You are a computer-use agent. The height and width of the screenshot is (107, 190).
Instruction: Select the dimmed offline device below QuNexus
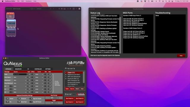pyautogui.click(x=11, y=32)
